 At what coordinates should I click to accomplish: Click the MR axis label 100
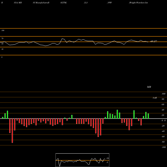[x=163, y=94]
